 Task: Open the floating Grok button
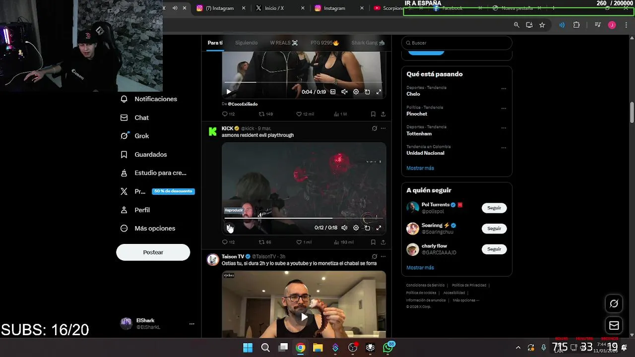click(x=614, y=303)
